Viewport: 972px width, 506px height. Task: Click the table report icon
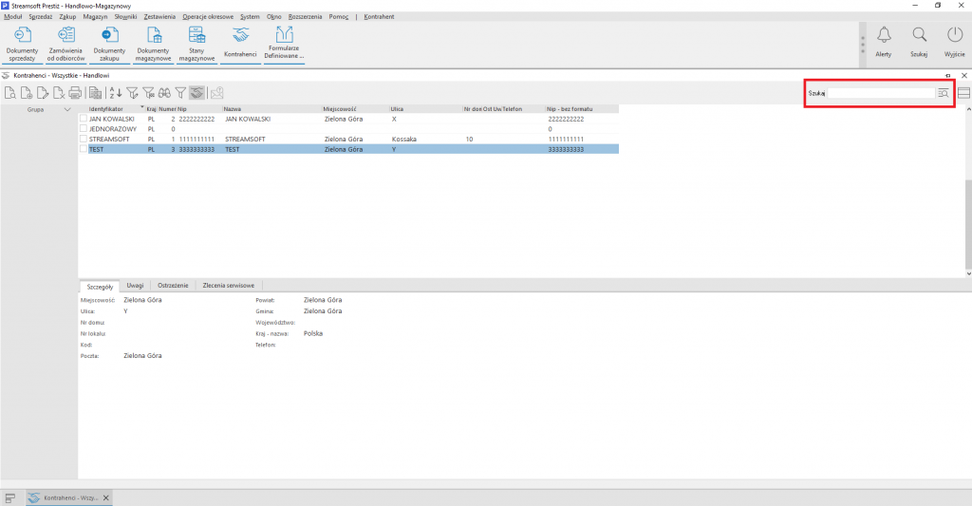point(95,93)
